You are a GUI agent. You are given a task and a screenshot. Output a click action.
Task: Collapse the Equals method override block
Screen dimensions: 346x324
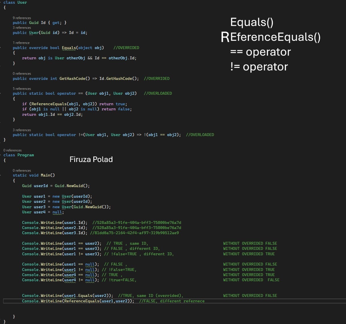coord(1,48)
